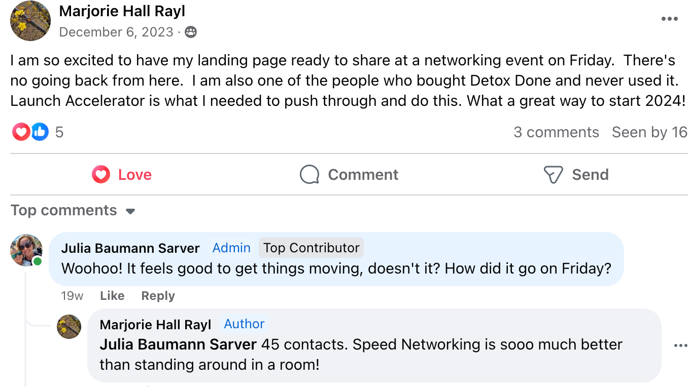Open Julia Baumann Sarver's profile from comment name

point(130,248)
